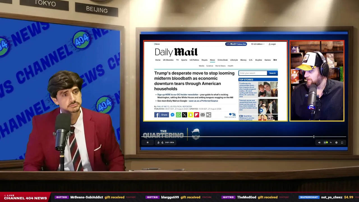Open the Media sub-section
This screenshot has width=359, height=202.
pyautogui.click(x=201, y=66)
